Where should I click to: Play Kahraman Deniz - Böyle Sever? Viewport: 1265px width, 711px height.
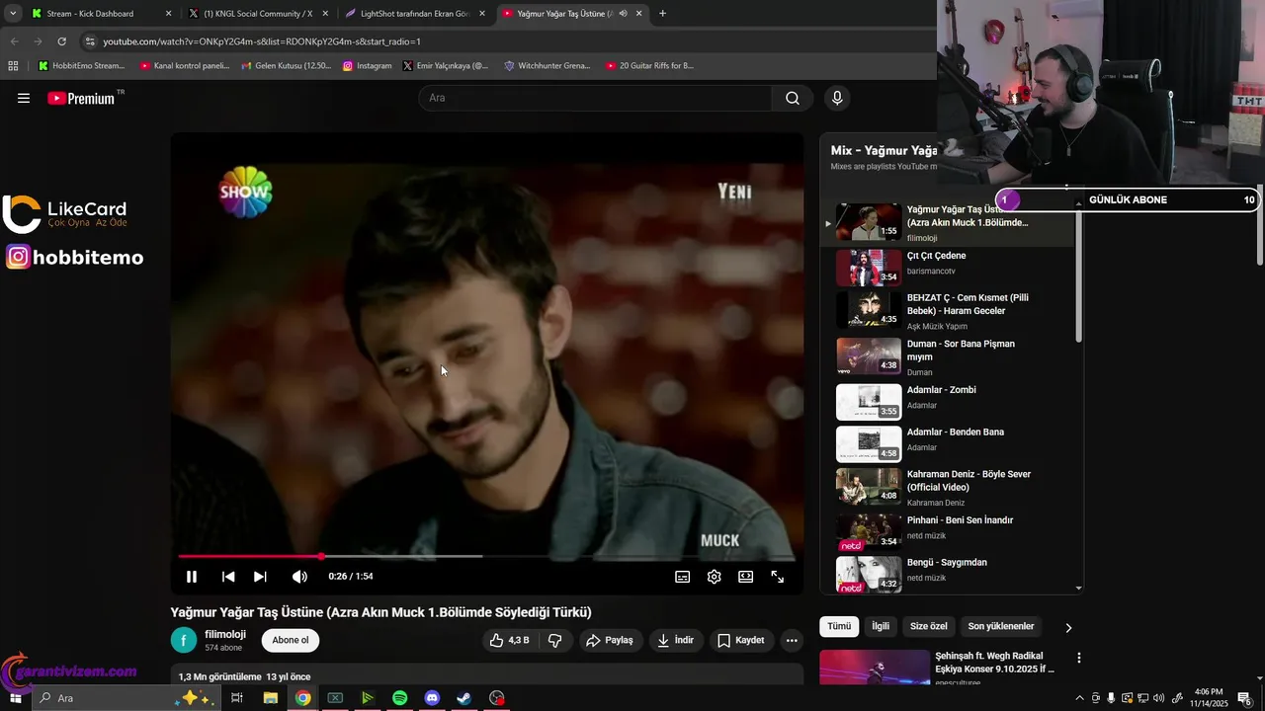click(949, 486)
